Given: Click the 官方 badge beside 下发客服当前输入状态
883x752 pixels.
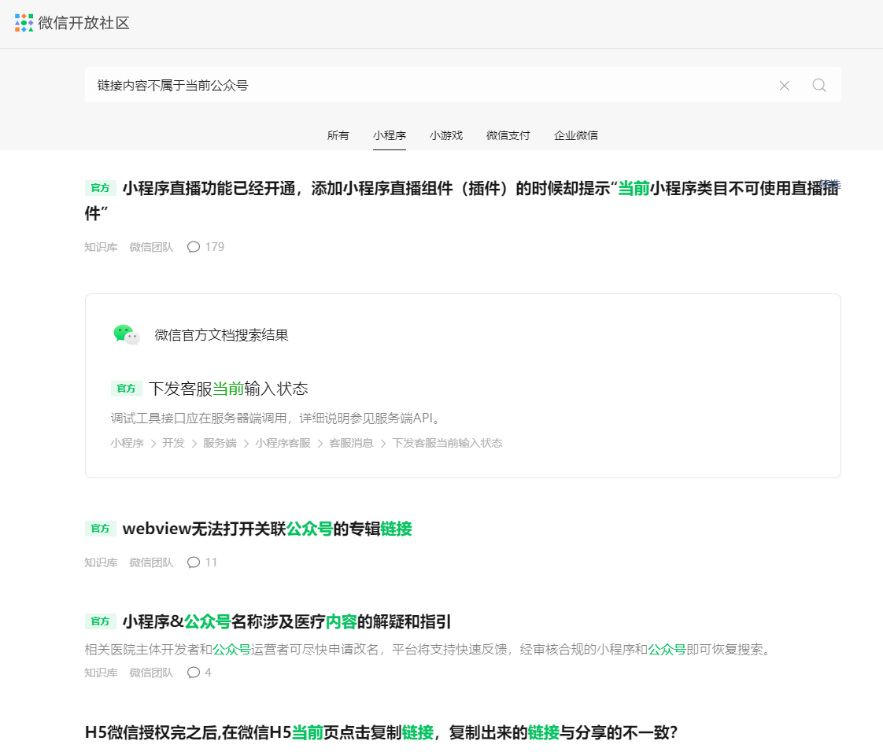Looking at the screenshot, I should (x=126, y=389).
